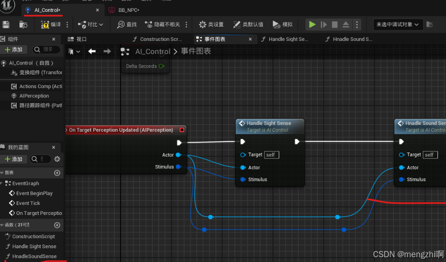Open Class Defaults (类默认值)

click(248, 25)
